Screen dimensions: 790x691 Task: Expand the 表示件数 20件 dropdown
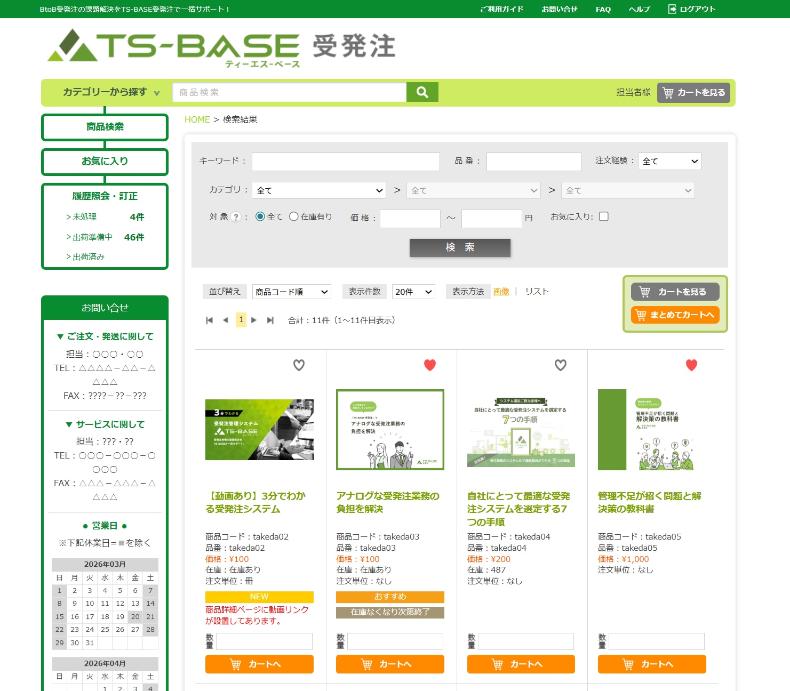pos(413,292)
